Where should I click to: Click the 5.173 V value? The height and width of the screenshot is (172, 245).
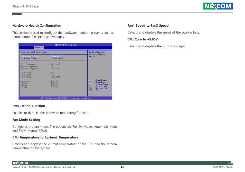pos(54,87)
